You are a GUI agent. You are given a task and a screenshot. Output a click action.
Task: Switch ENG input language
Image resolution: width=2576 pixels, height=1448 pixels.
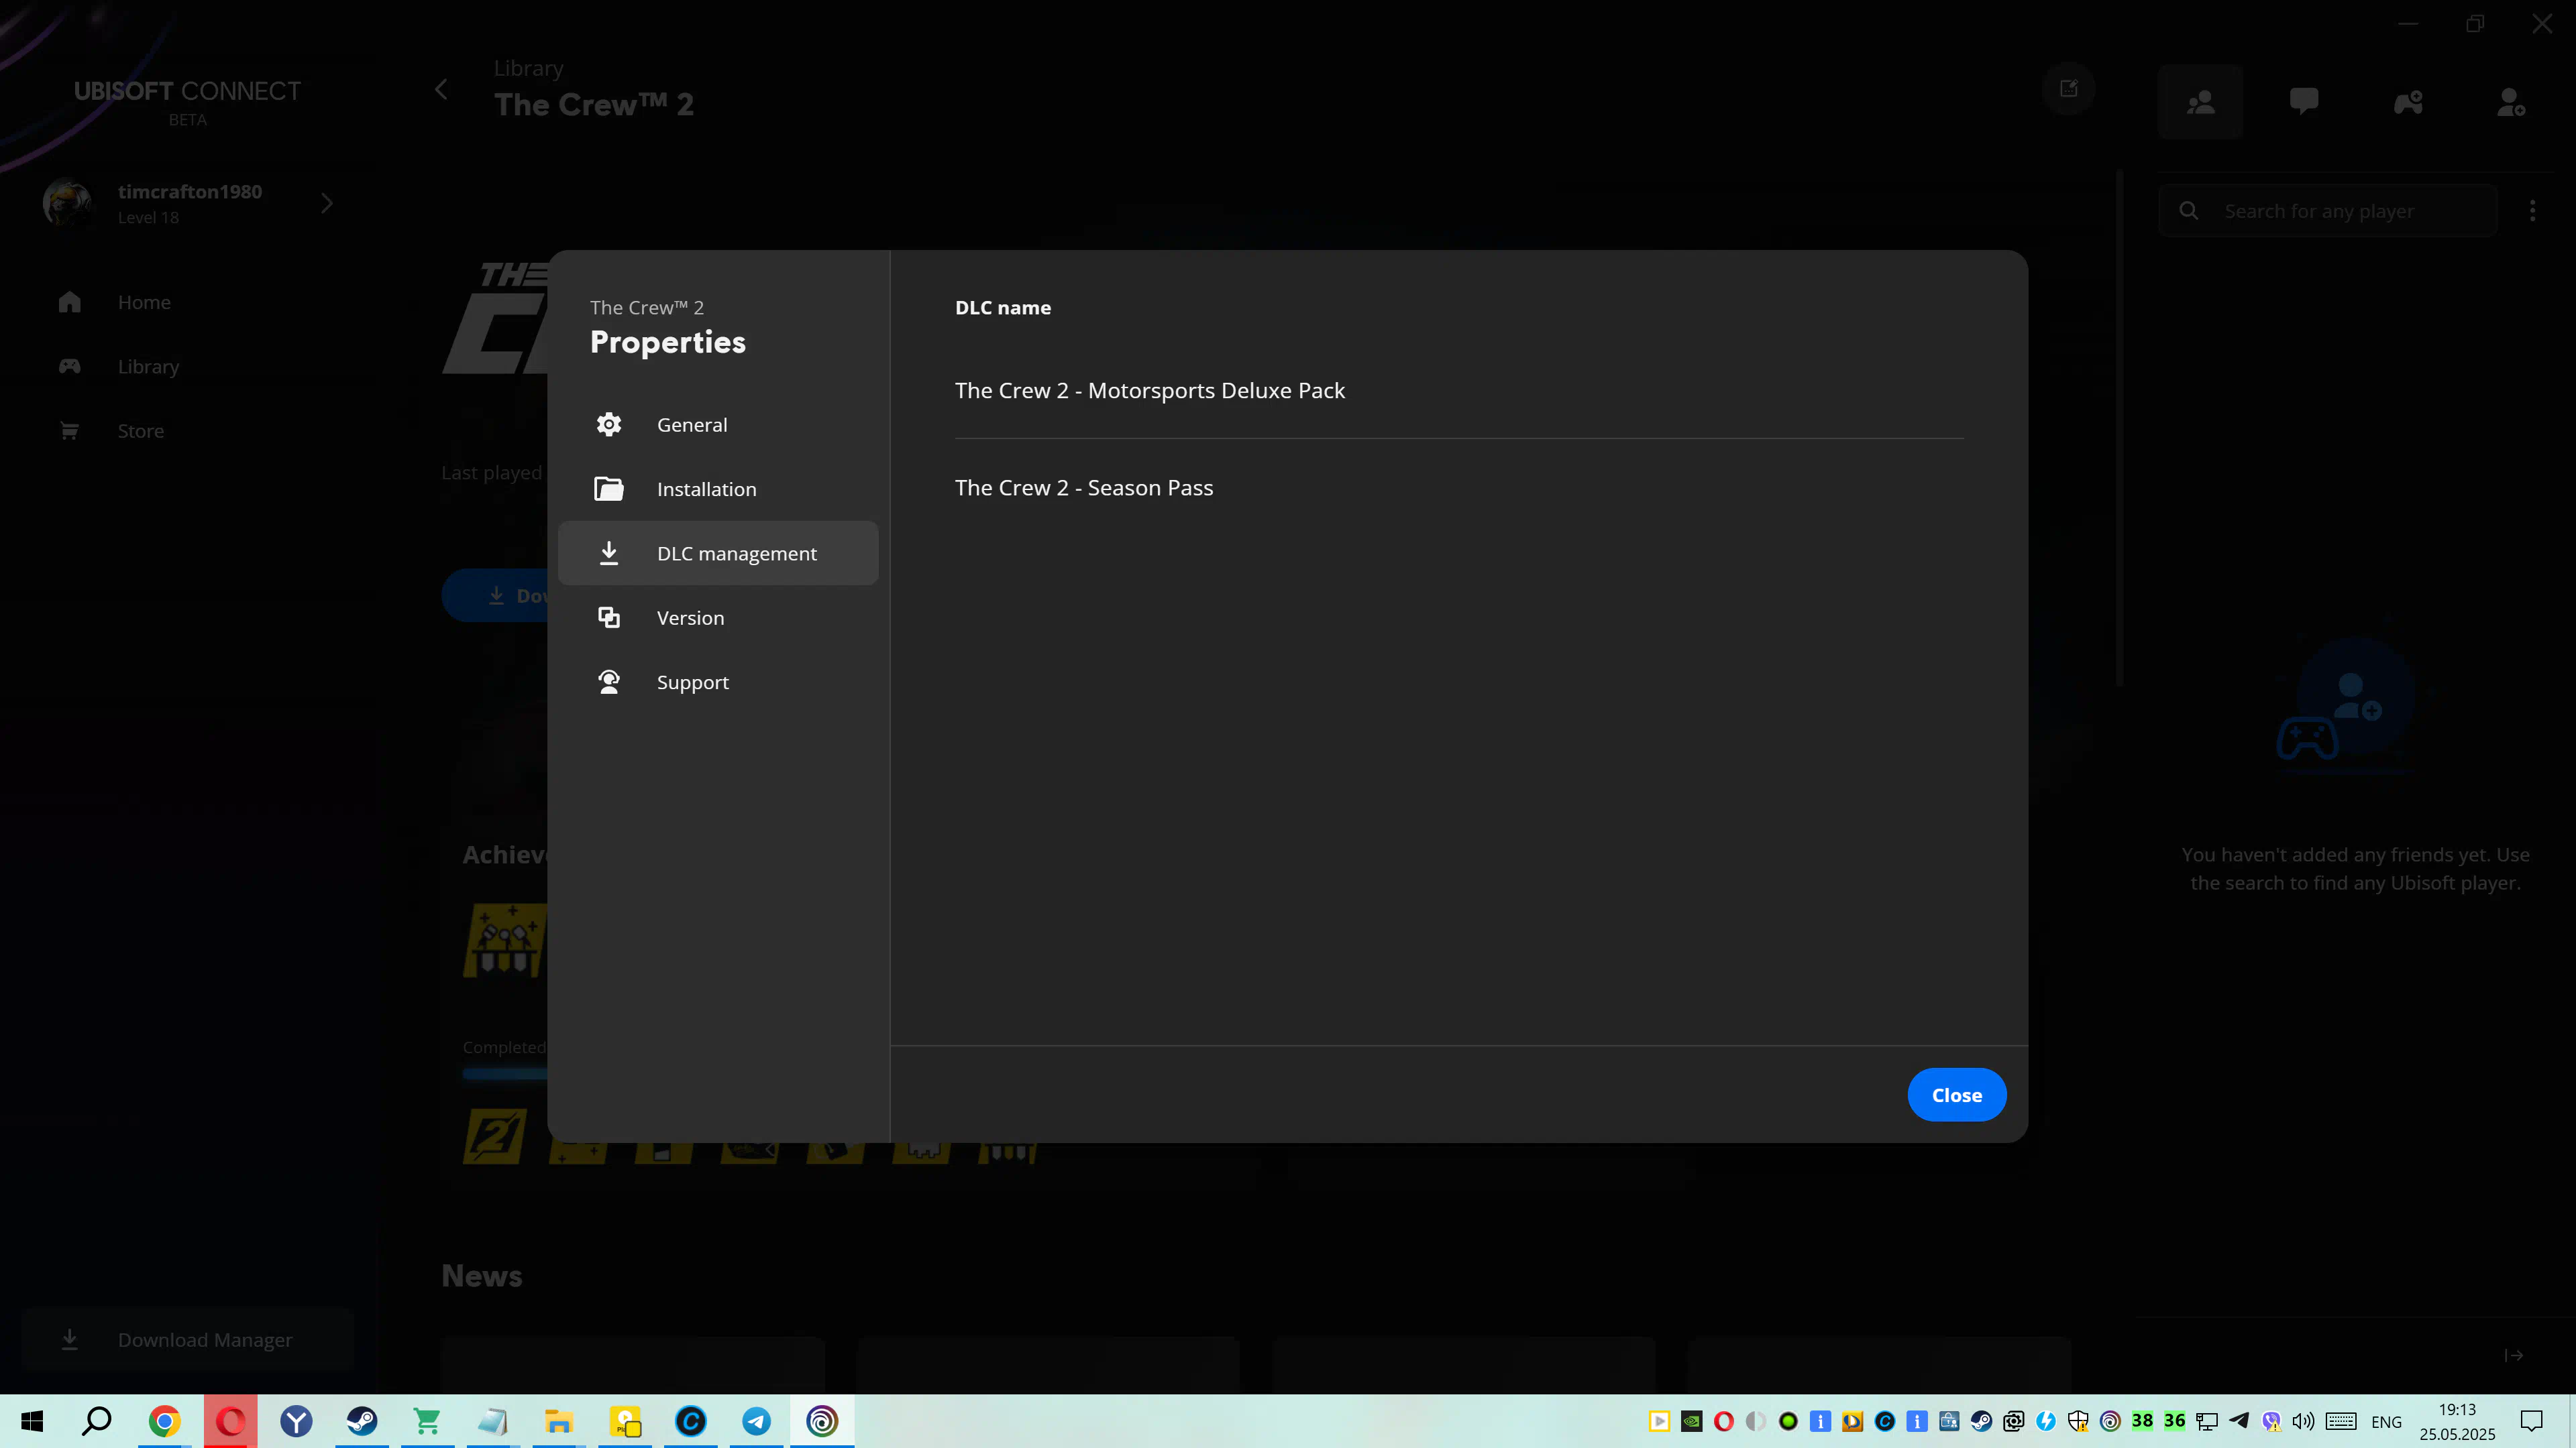2386,1422
